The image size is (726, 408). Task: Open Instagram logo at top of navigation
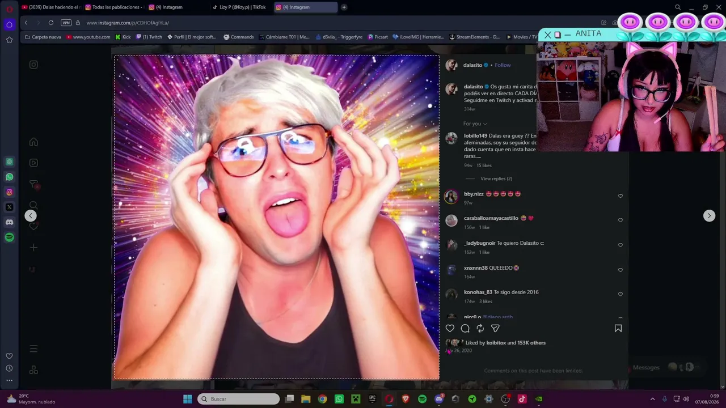coord(33,65)
